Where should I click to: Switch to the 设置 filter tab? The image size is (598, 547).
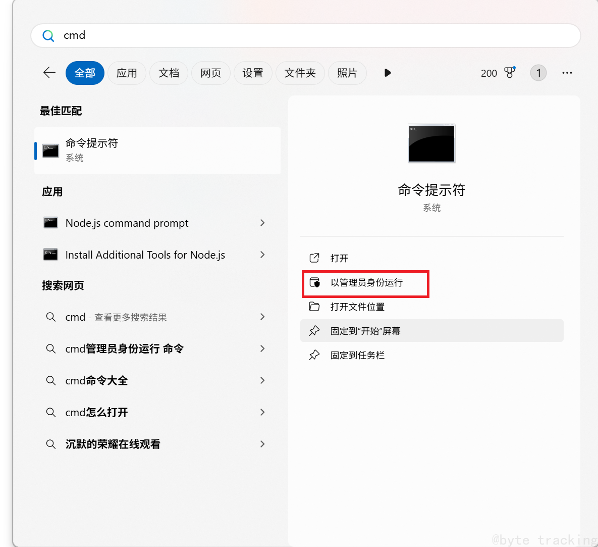pos(253,73)
